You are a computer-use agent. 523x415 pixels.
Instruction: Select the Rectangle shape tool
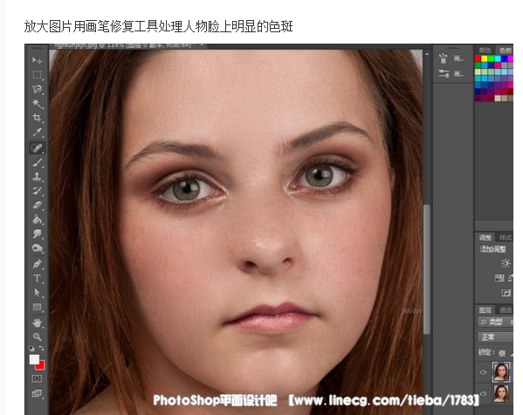coord(37,307)
